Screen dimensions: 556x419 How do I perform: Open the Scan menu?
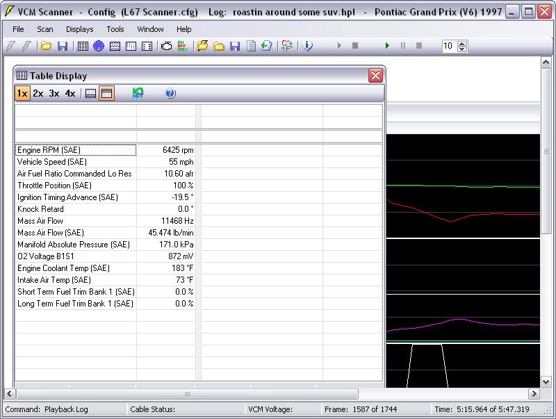pyautogui.click(x=45, y=29)
